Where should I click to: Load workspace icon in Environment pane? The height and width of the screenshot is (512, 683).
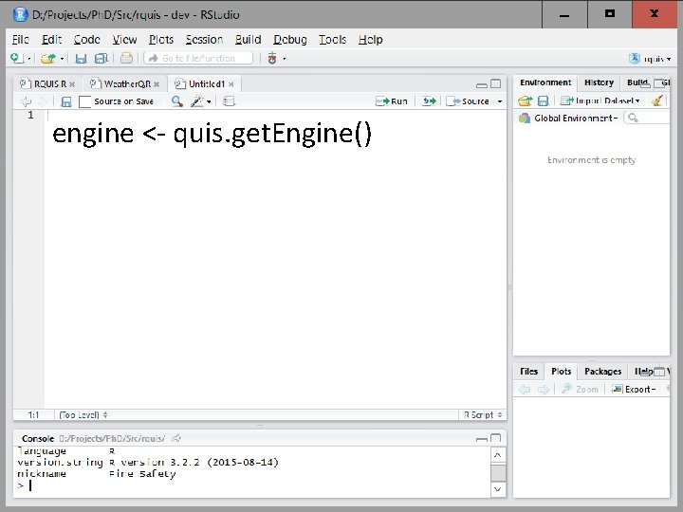click(525, 101)
